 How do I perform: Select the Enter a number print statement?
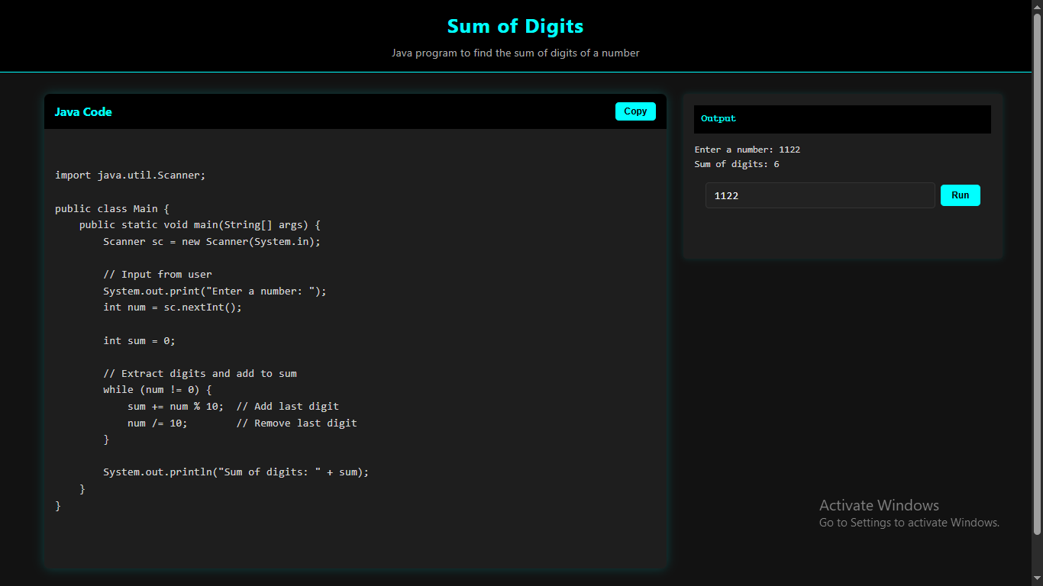(x=215, y=291)
